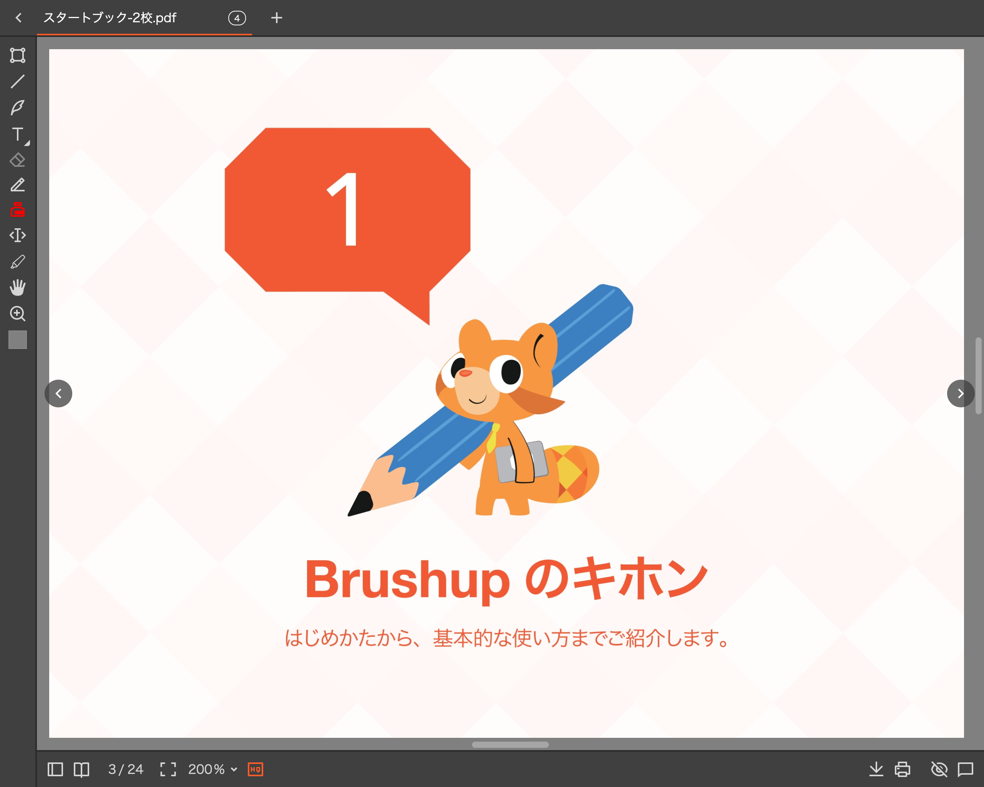The image size is (984, 787).
Task: Click the page number 3 / 24
Action: pyautogui.click(x=126, y=769)
